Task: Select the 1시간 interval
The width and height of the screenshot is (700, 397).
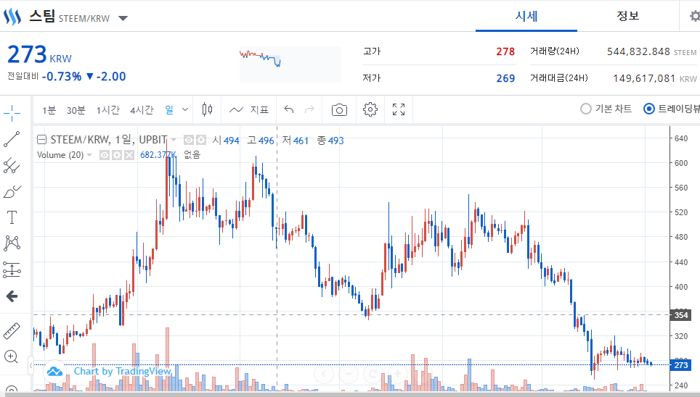Action: [108, 110]
